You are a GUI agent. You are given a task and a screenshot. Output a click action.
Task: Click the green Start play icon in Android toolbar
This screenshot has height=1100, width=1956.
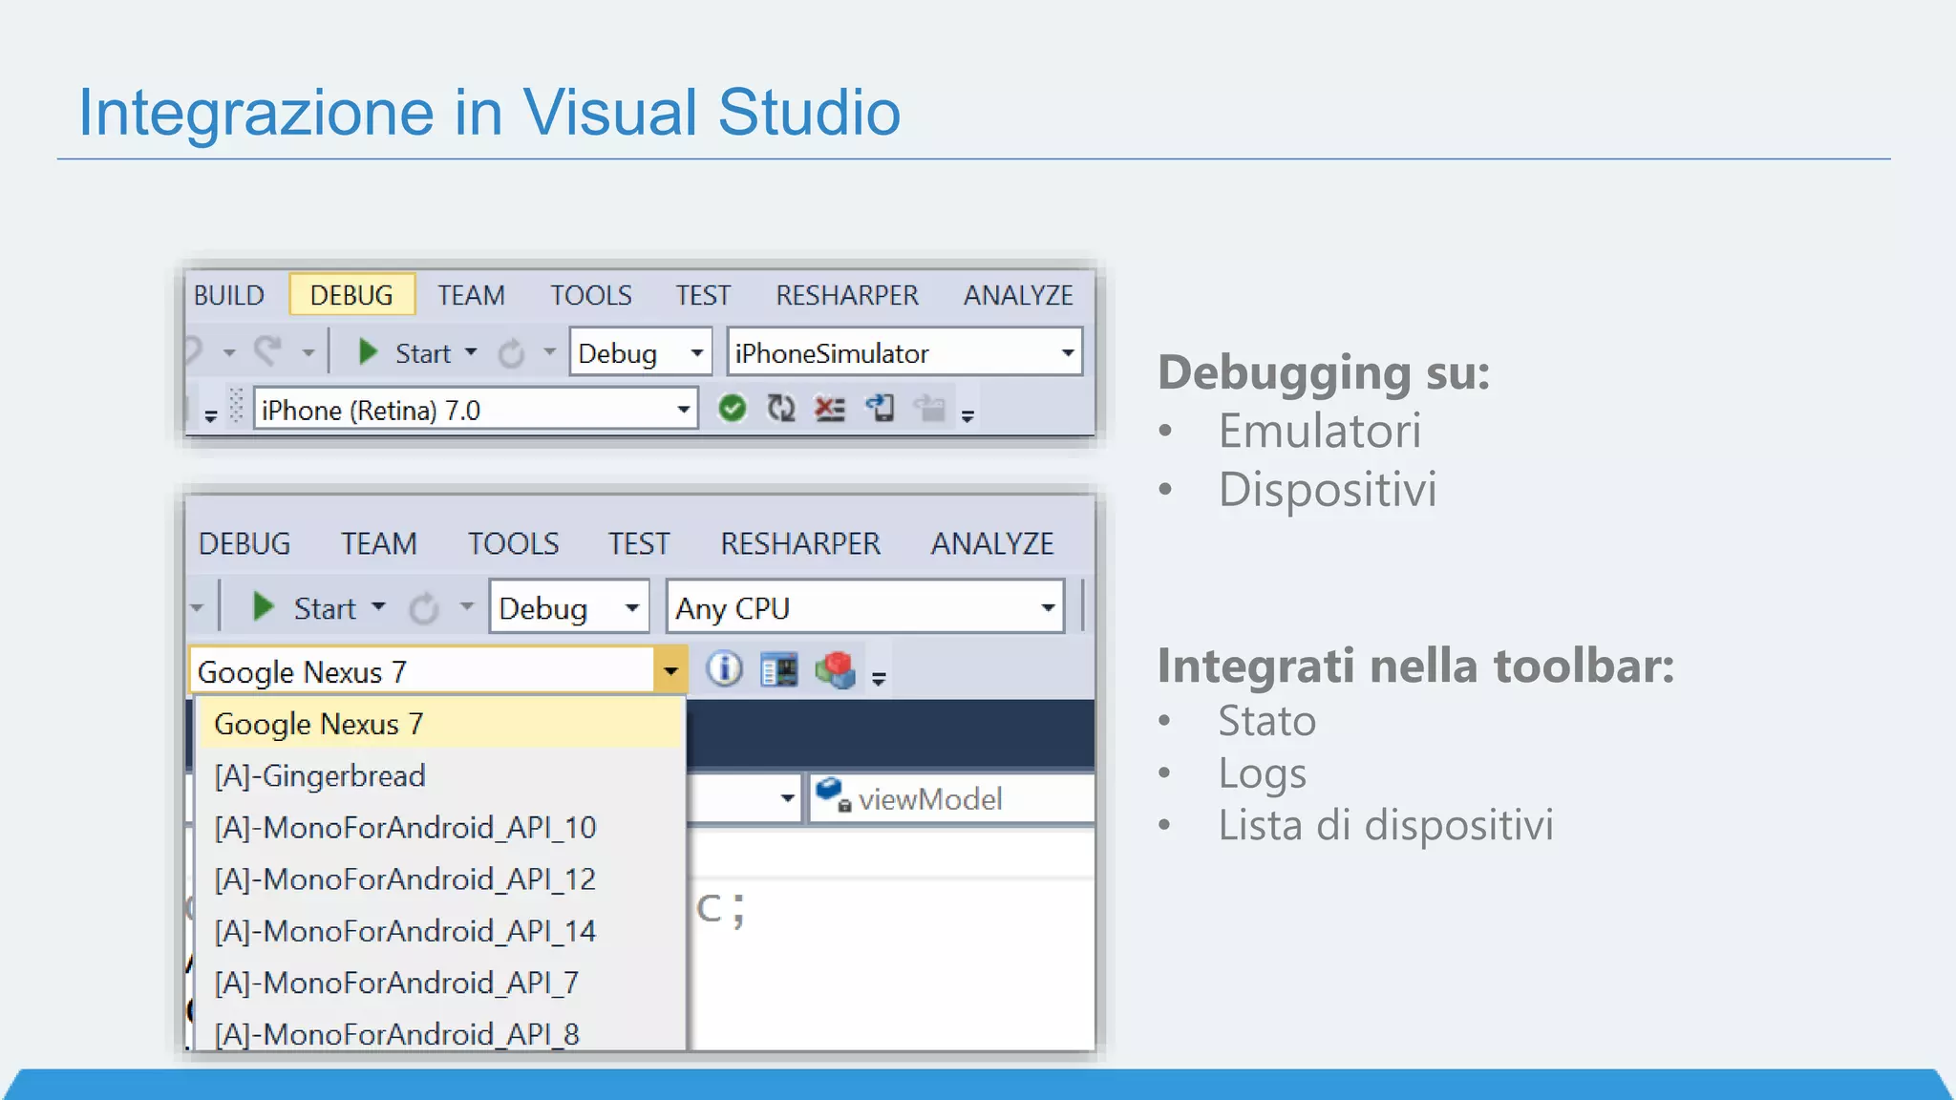(x=262, y=606)
